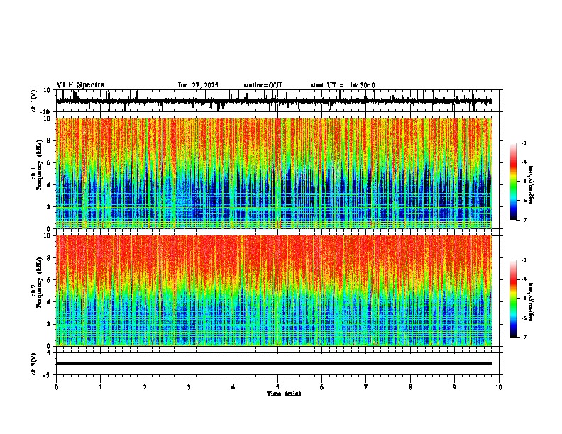Click ch.2 frequency axis "10" kHz tick label
Screen dimensions: 562x434
48,236
